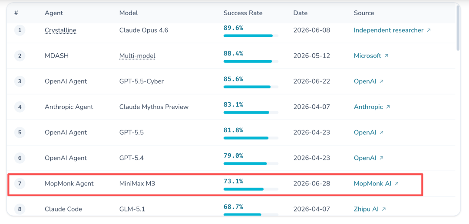The image size is (469, 224).
Task: Open external link icon next to Independent researcher
Action: click(x=429, y=30)
